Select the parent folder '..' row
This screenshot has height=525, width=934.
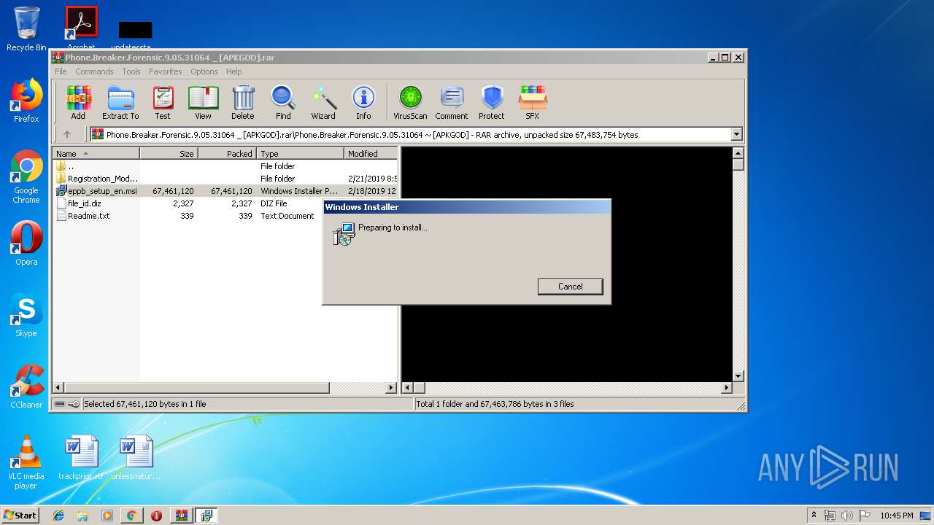(x=225, y=166)
